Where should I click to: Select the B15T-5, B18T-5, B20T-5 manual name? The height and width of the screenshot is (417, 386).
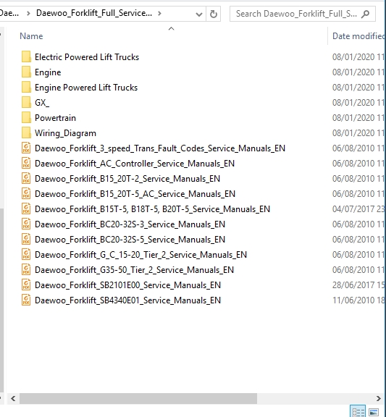tap(152, 208)
